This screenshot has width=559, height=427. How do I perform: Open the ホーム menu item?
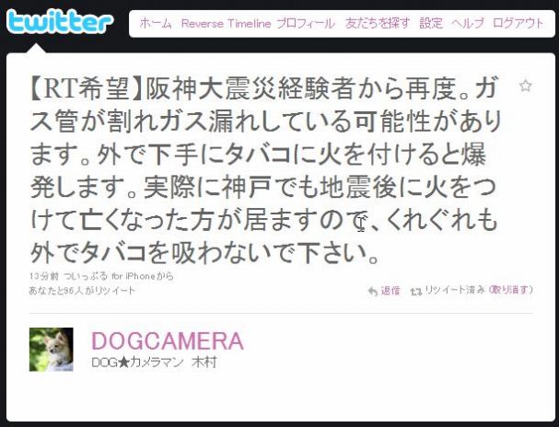[x=156, y=24]
